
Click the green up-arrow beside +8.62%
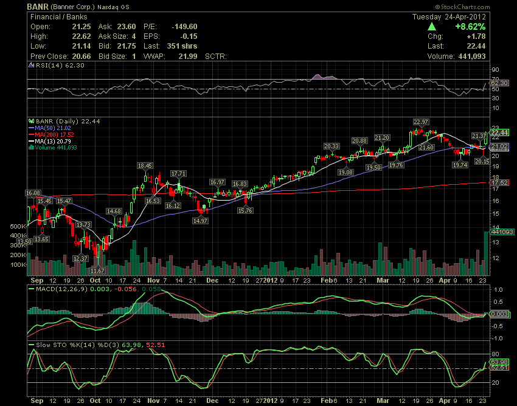click(x=432, y=27)
